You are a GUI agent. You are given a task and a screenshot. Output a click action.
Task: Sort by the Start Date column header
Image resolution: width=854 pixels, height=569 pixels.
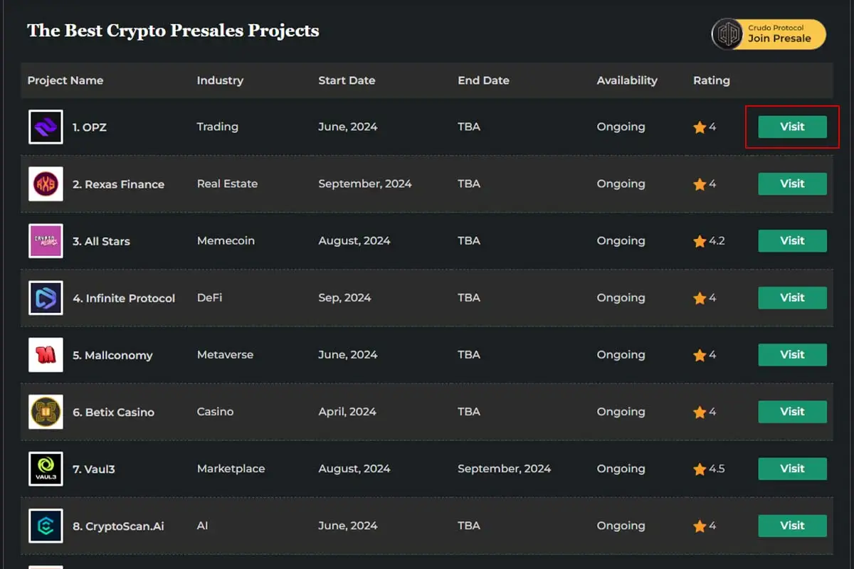click(x=347, y=80)
